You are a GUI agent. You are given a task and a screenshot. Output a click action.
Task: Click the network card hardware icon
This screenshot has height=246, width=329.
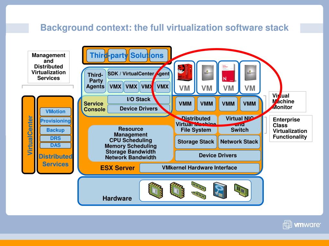pyautogui.click(x=241, y=190)
